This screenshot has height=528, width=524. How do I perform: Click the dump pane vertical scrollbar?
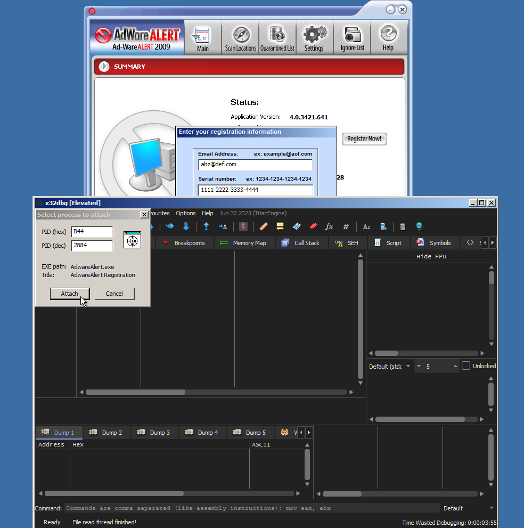pos(307,465)
